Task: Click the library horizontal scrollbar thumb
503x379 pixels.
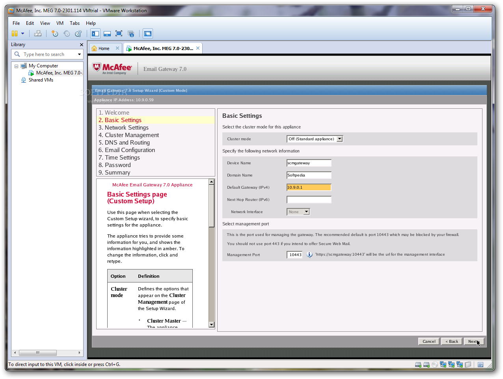Action: pyautogui.click(x=38, y=353)
